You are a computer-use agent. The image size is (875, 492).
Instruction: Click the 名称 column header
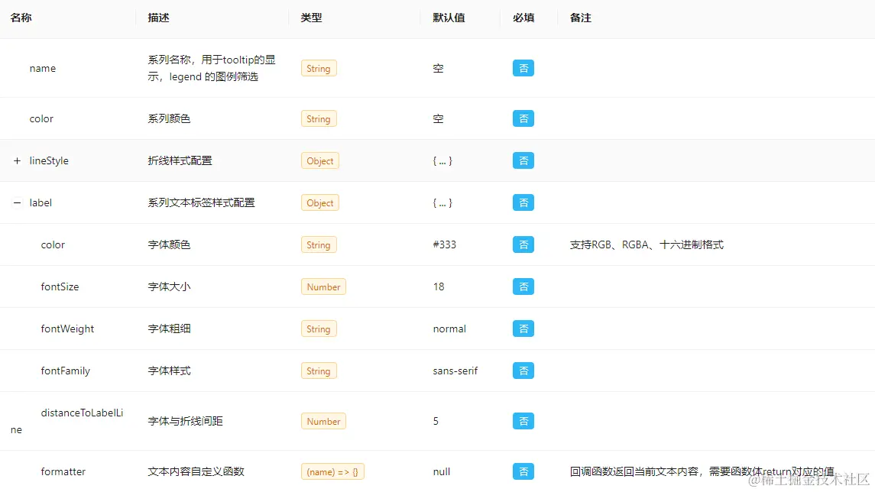[x=21, y=18]
